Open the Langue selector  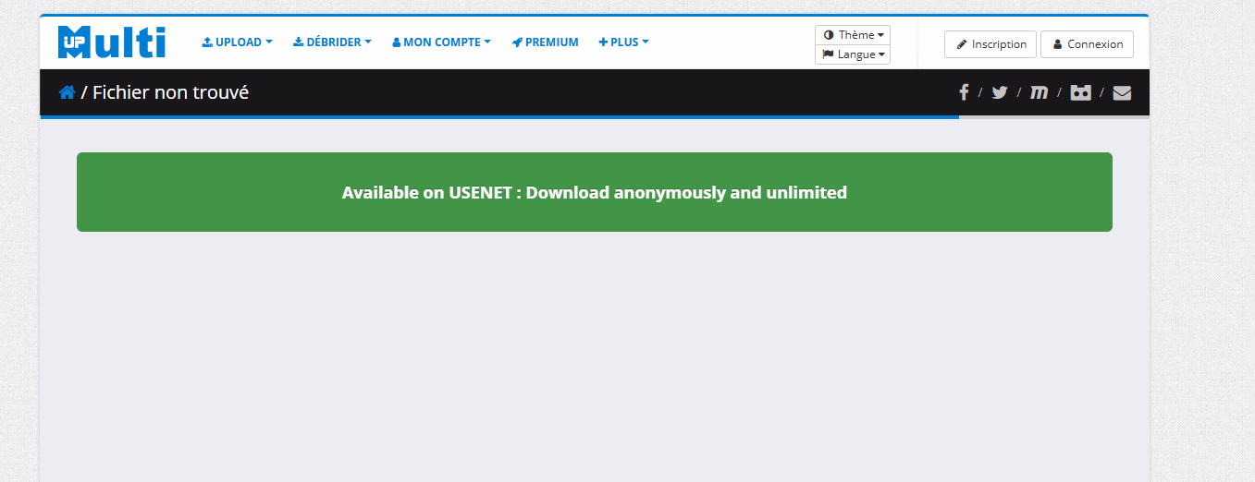pos(853,54)
